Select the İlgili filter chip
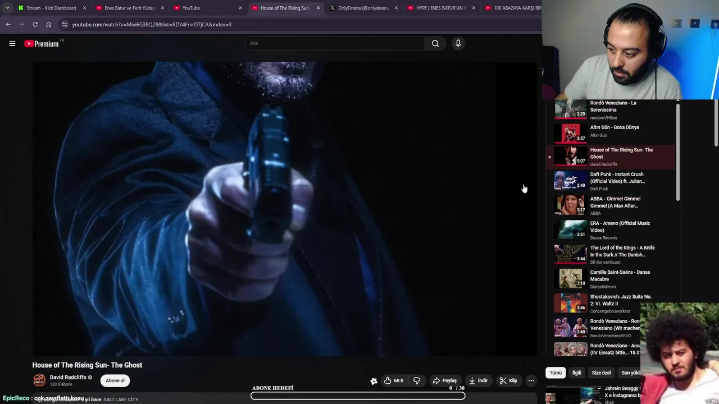The image size is (719, 404). coord(576,373)
